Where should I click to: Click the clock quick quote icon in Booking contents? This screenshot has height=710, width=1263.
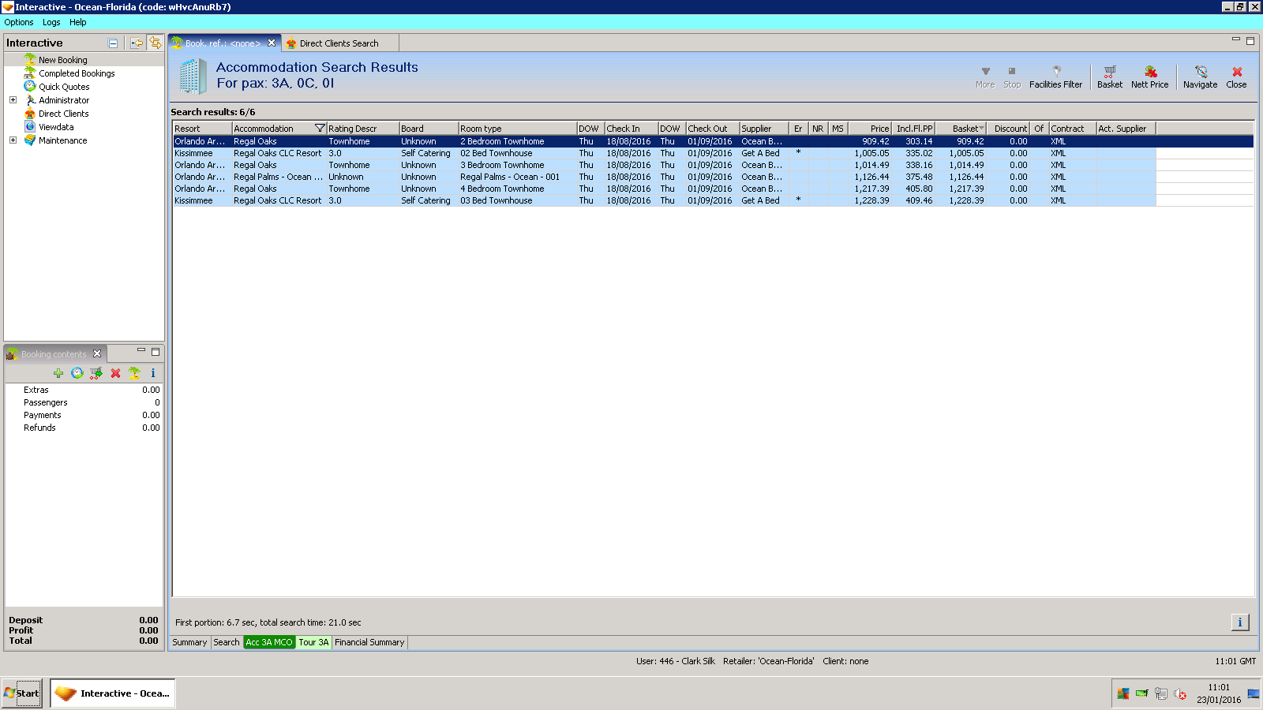77,373
